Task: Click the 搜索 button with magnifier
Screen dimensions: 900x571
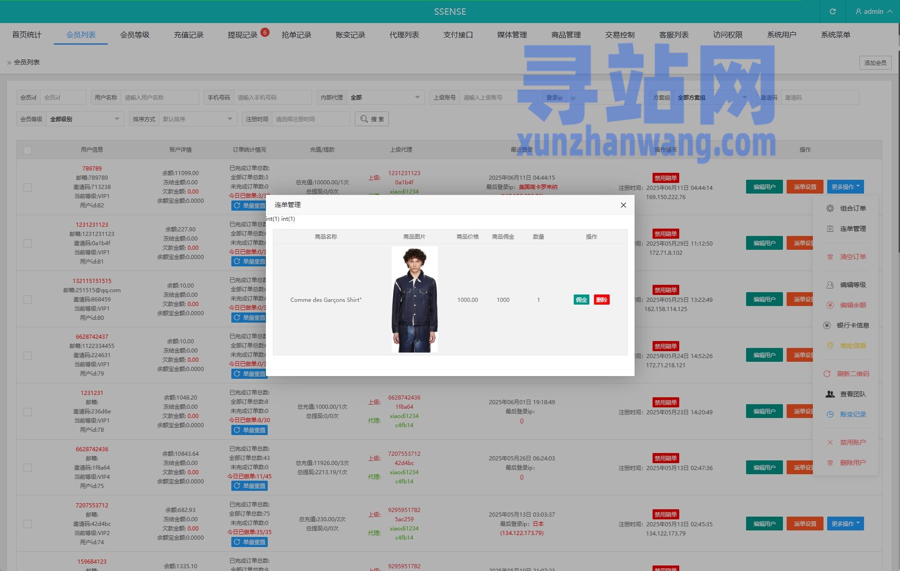Action: (x=372, y=119)
